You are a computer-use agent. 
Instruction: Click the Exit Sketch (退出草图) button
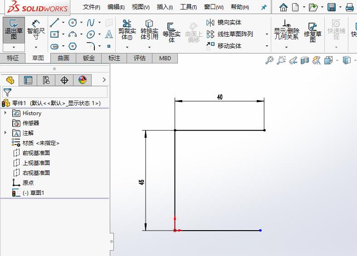point(14,30)
